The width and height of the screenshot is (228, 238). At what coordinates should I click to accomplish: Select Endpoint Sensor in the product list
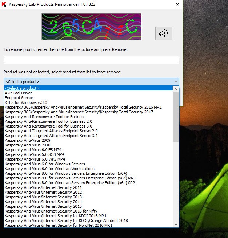pyautogui.click(x=89, y=98)
